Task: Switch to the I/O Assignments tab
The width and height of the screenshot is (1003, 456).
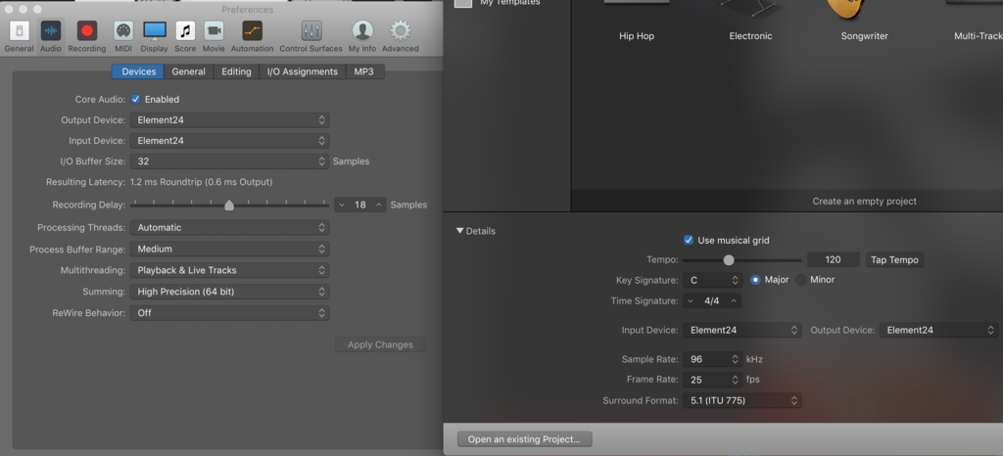Action: (x=303, y=71)
